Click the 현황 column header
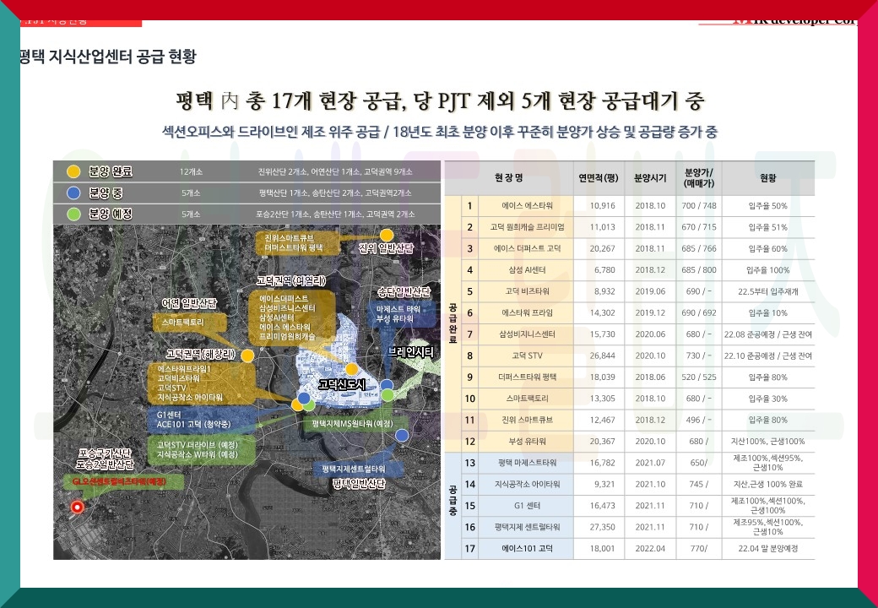 pos(767,177)
